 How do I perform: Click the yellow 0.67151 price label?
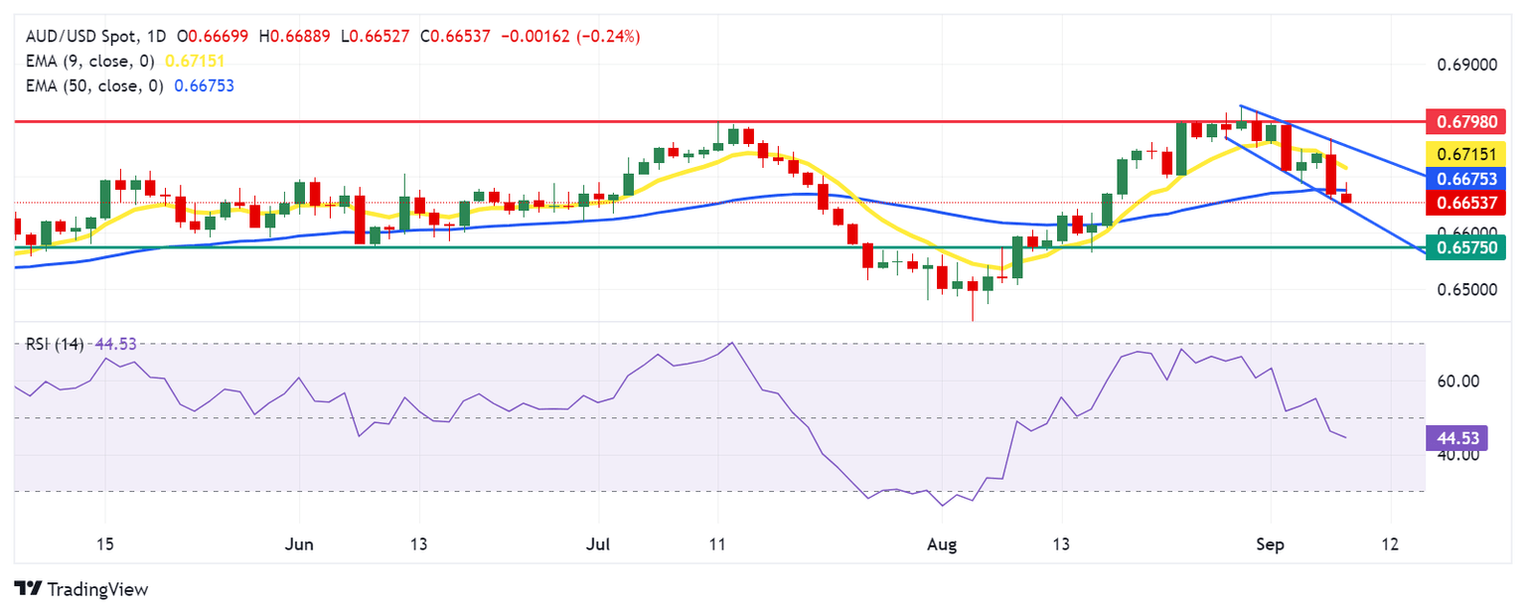(1466, 154)
